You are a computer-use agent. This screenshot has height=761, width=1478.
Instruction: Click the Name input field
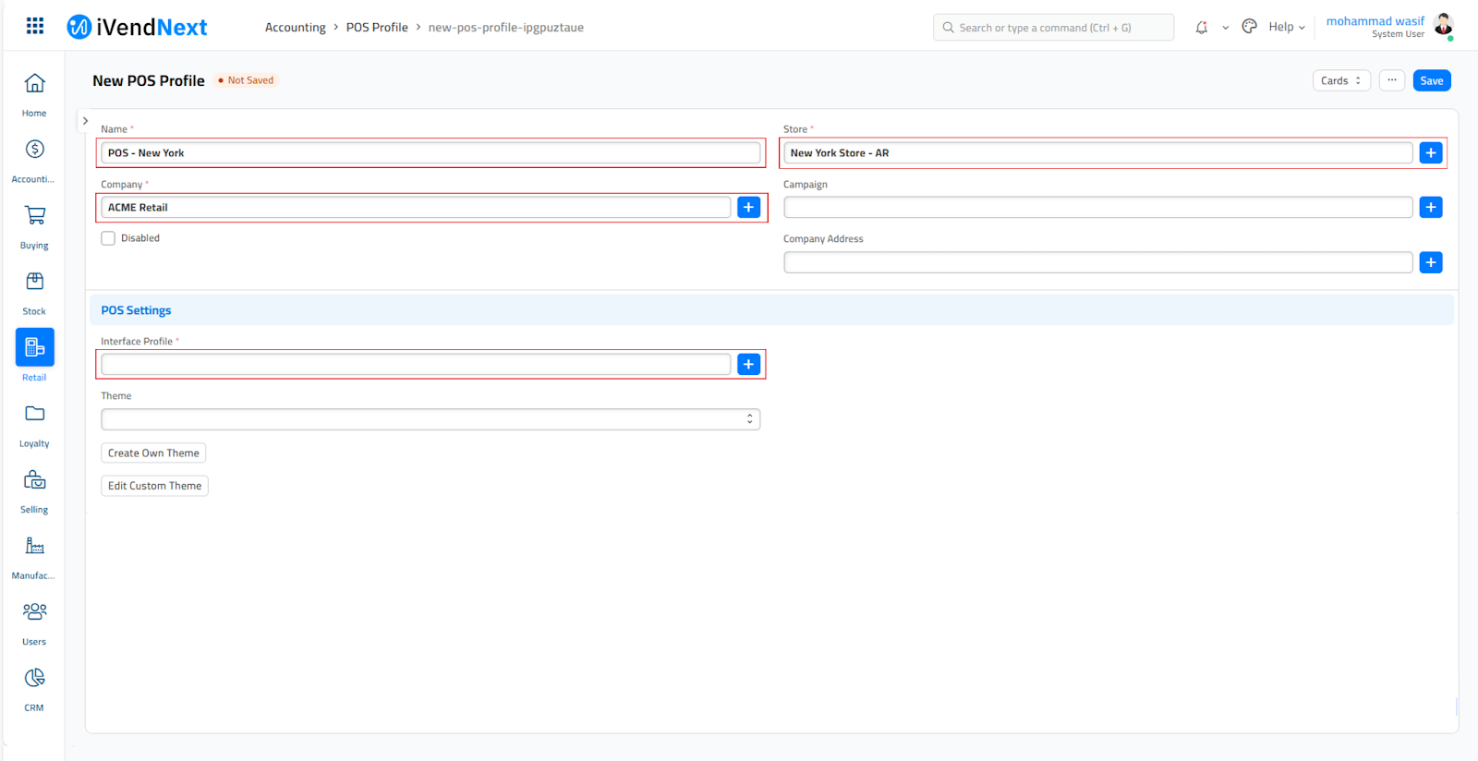(430, 152)
